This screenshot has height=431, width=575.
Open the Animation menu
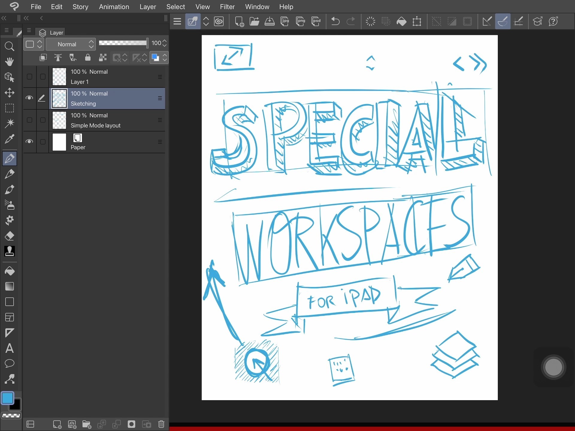(114, 7)
